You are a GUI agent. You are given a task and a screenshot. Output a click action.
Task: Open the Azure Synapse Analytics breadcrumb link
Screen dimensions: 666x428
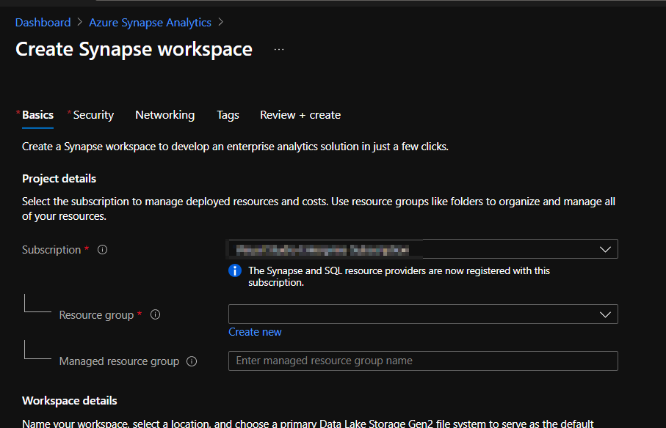tap(150, 22)
